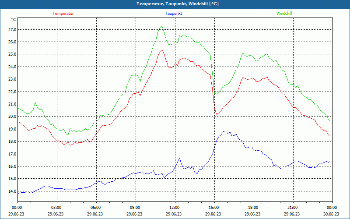This screenshot has height=219, width=350.
Task: Click the '17,0' y-axis value
Action: (13, 154)
